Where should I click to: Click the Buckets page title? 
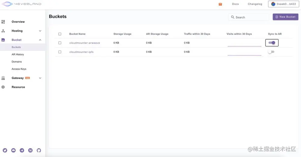point(57,17)
